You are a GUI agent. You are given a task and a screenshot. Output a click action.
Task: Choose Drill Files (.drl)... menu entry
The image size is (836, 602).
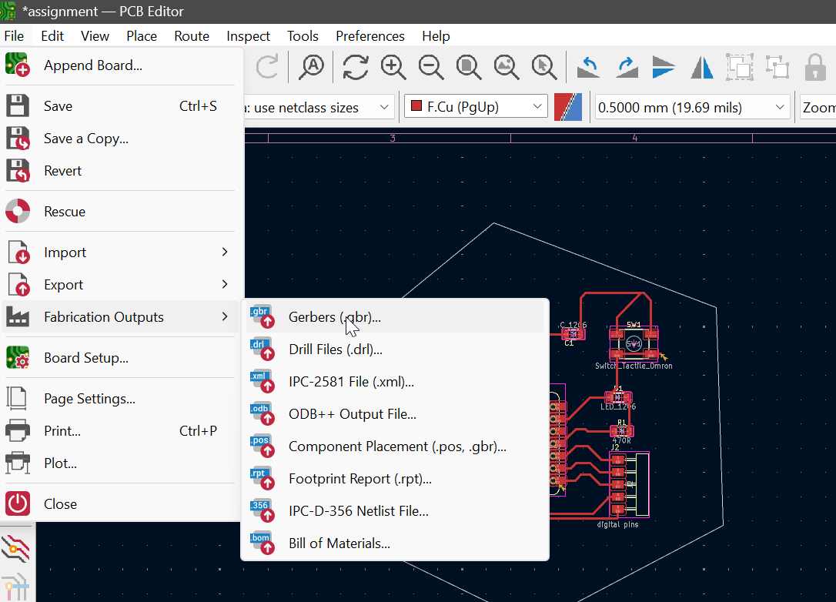(335, 349)
